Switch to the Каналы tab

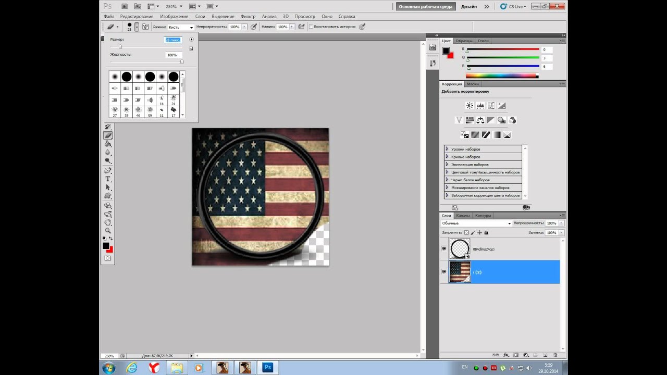(x=463, y=215)
